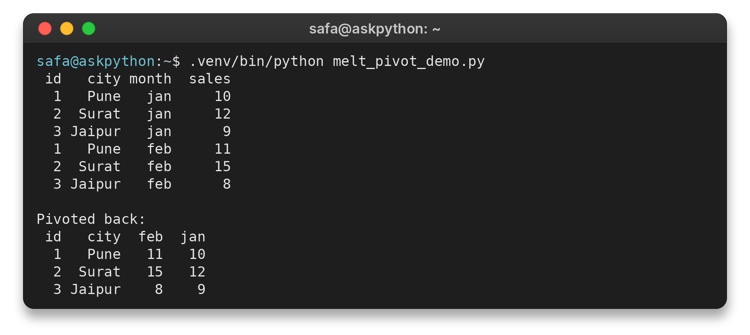Image resolution: width=750 pixels, height=335 pixels.
Task: Click the "city" header in the Pivoted back table
Action: (104, 237)
